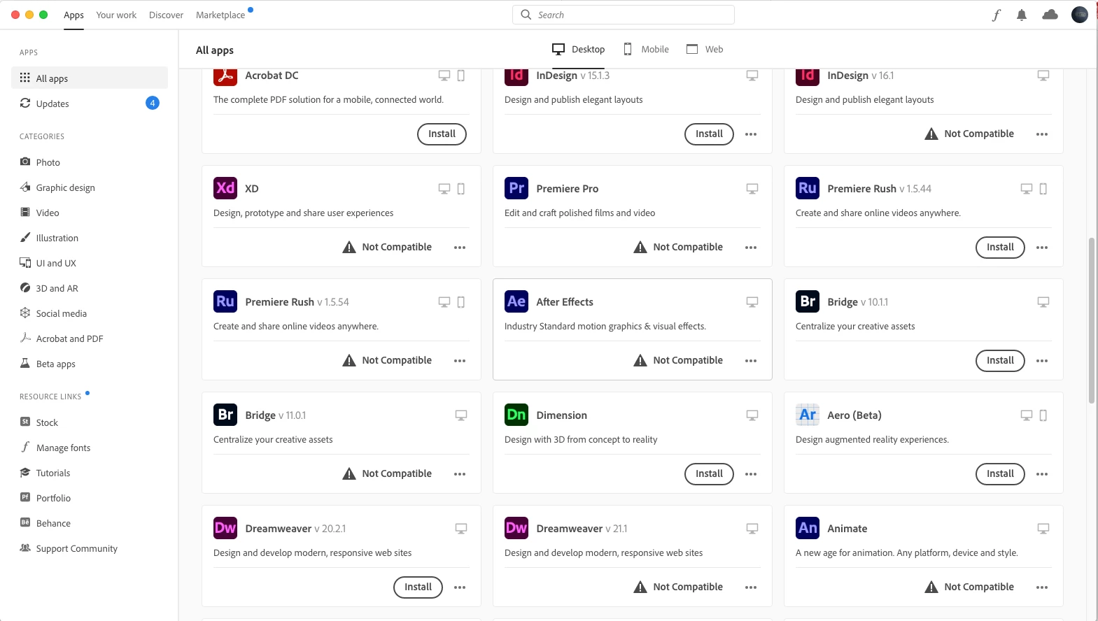
Task: Open more options for After Effects
Action: (x=751, y=361)
